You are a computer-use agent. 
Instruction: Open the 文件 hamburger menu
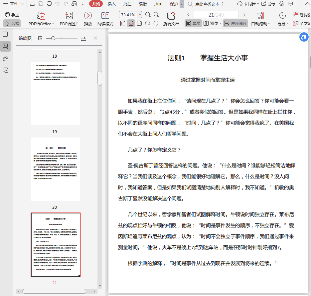(x=13, y=4)
